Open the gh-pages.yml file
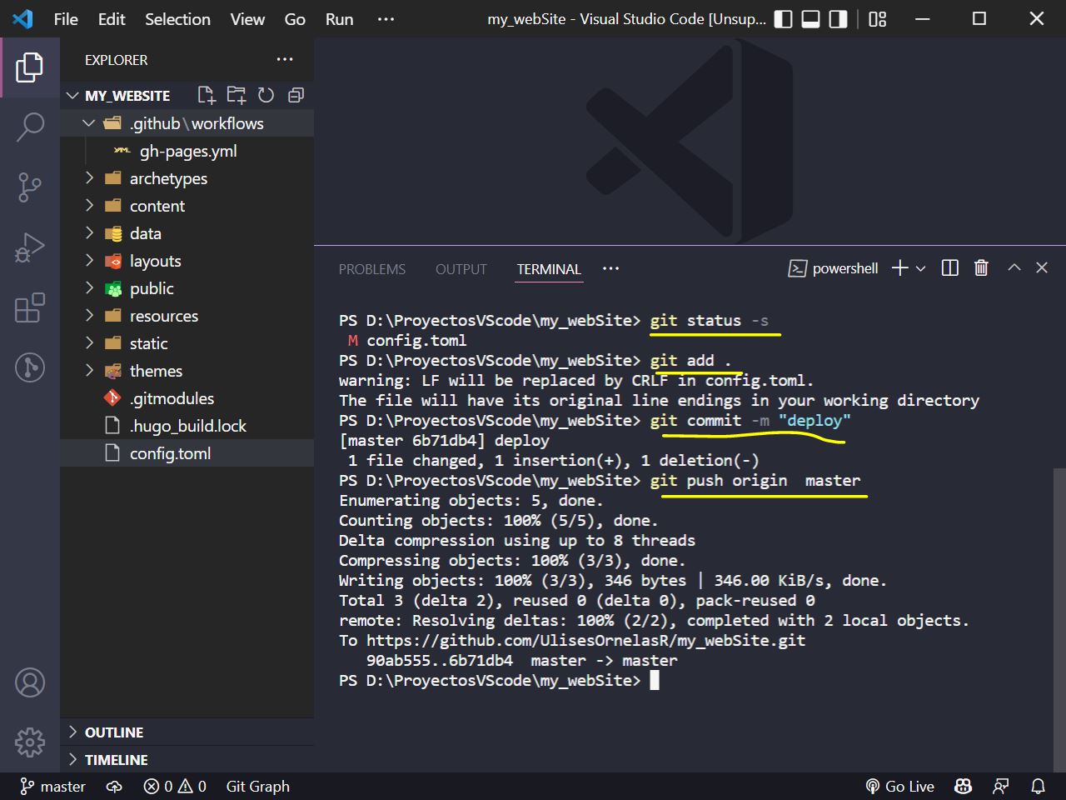Image resolution: width=1066 pixels, height=800 pixels. pos(187,151)
